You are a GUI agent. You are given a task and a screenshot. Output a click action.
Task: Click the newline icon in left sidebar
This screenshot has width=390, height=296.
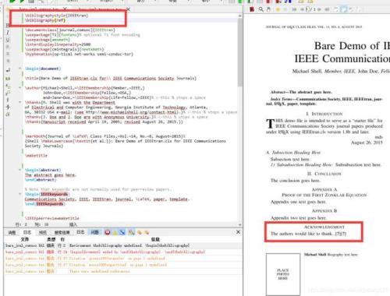[8, 70]
